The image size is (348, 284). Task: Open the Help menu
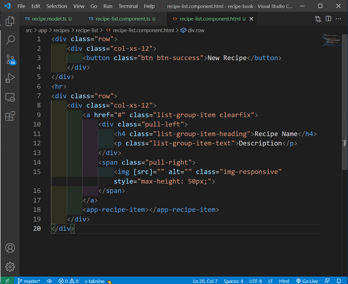[x=149, y=6]
